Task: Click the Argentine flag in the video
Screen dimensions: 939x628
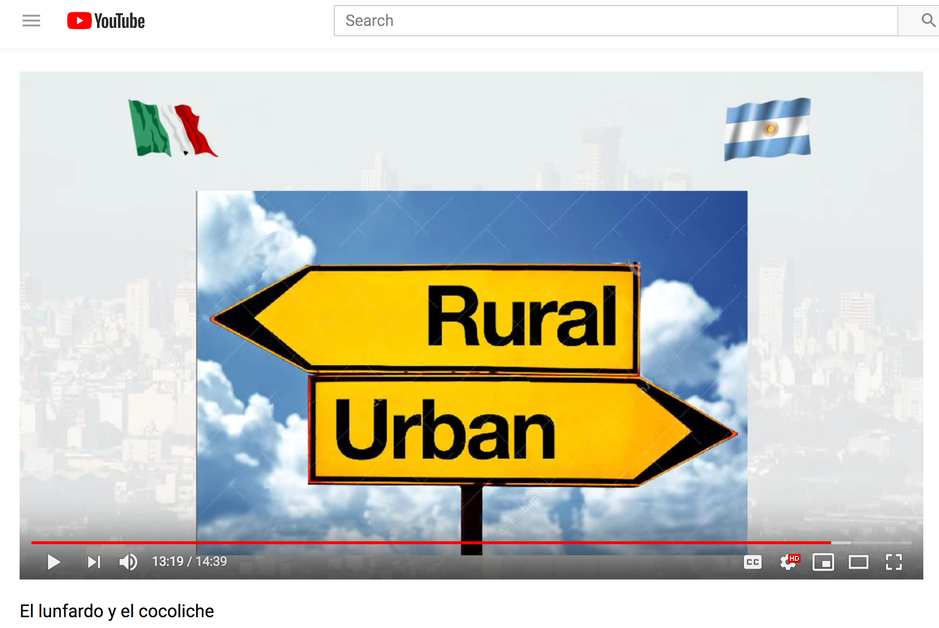Action: coord(767,129)
